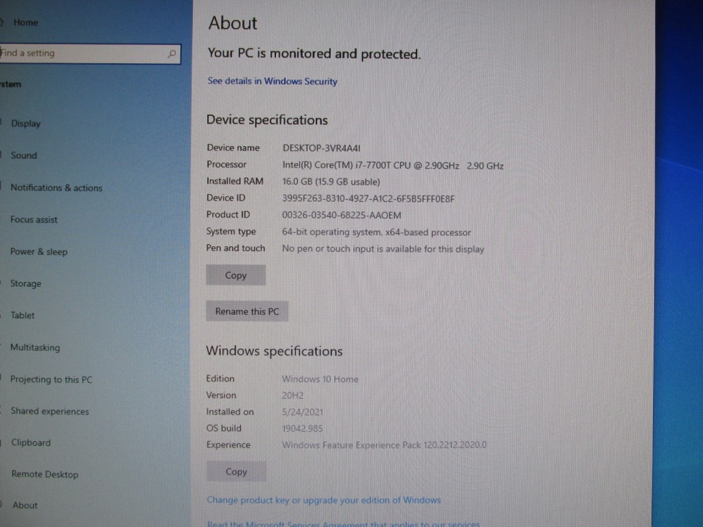
Task: Open Power & sleep settings
Action: pos(38,252)
